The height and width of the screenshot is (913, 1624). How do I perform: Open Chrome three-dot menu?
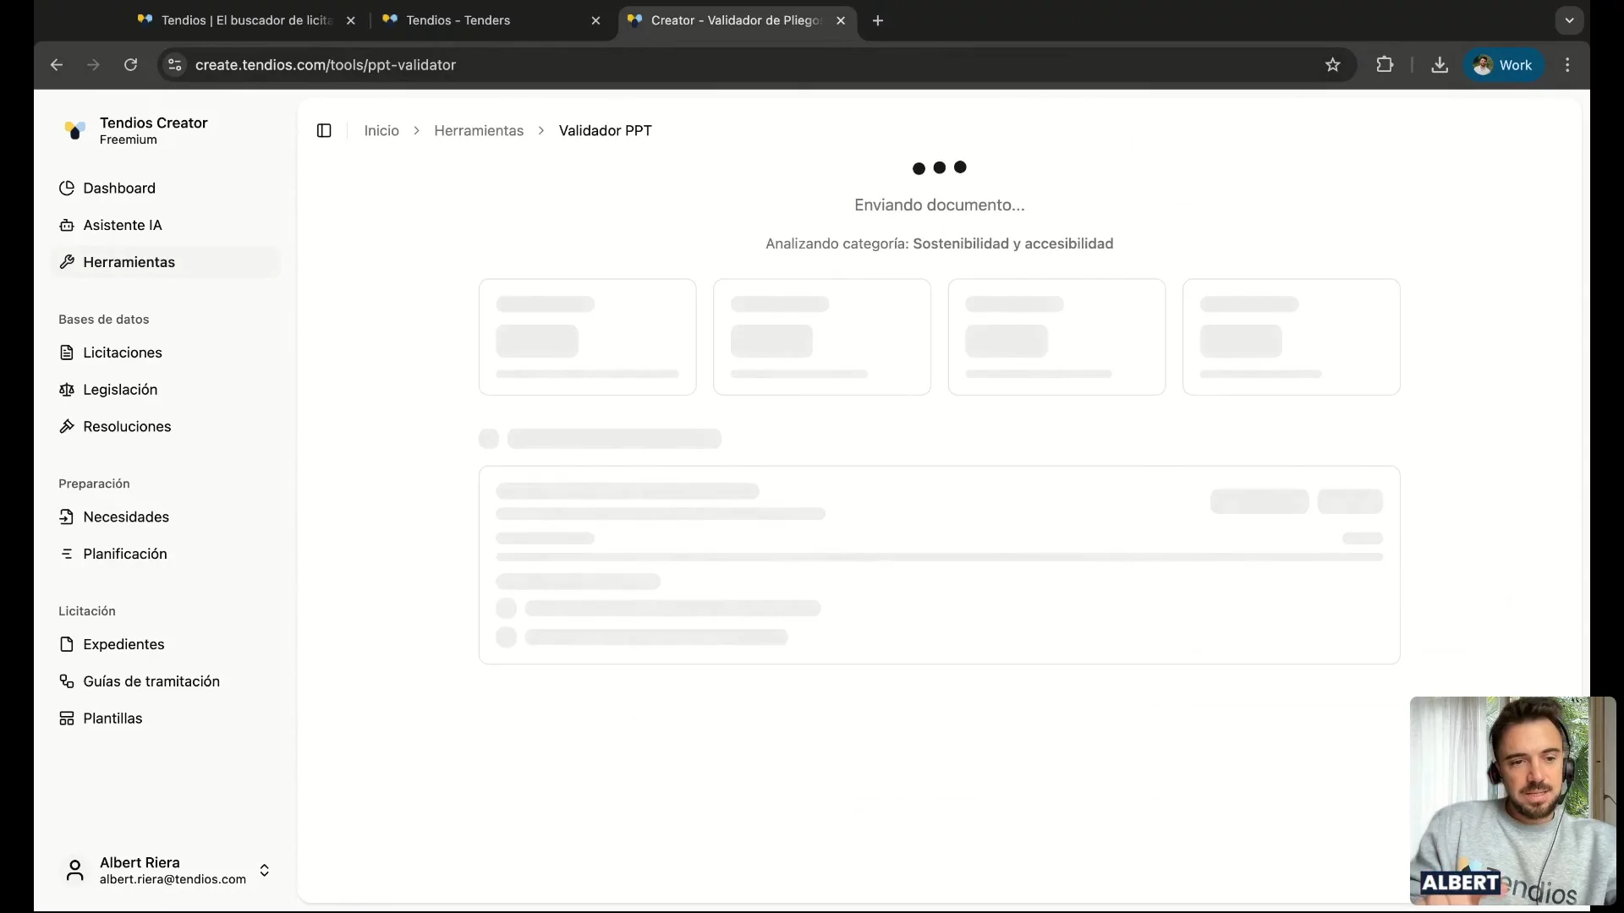1567,65
